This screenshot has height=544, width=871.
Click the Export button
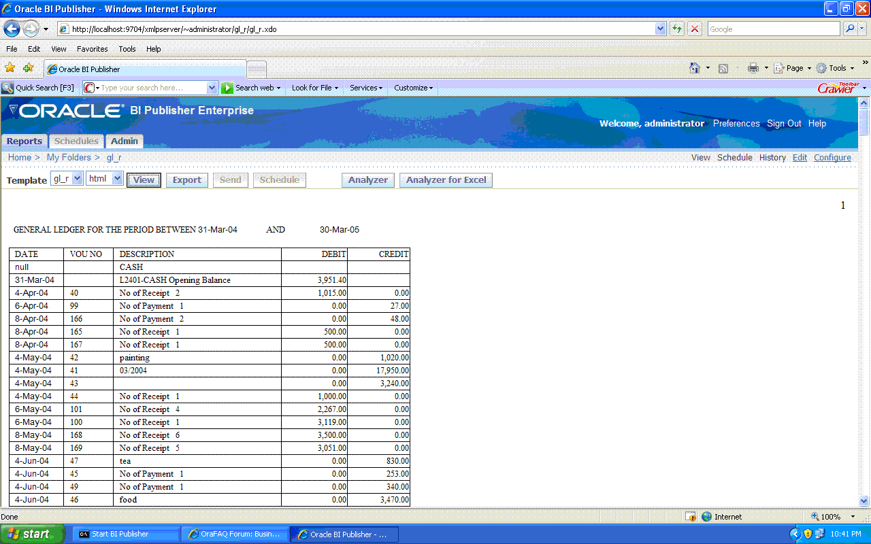(x=186, y=180)
